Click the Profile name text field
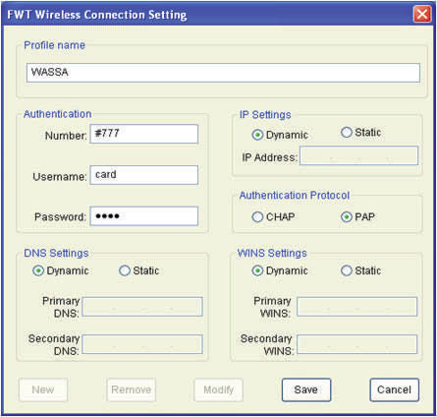437x417 pixels. coord(223,73)
